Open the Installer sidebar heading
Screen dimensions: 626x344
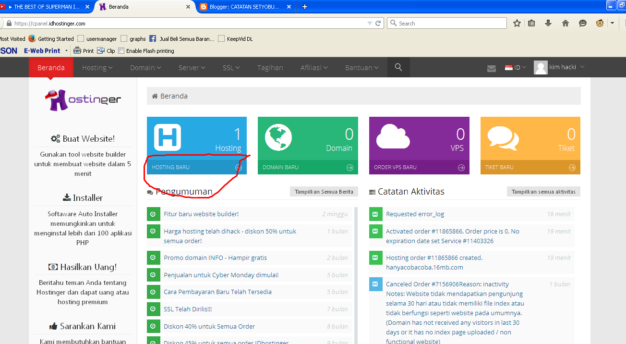point(83,197)
